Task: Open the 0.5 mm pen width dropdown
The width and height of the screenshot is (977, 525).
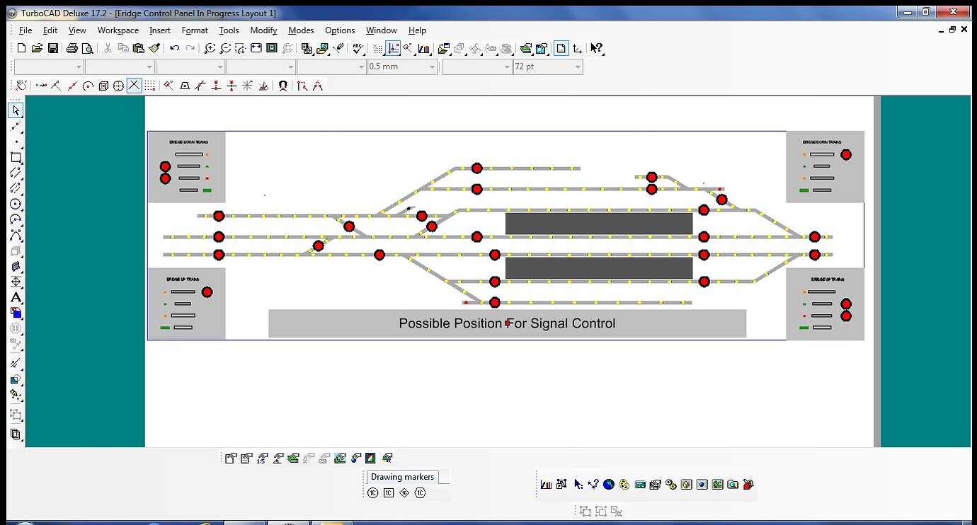Action: click(x=431, y=67)
